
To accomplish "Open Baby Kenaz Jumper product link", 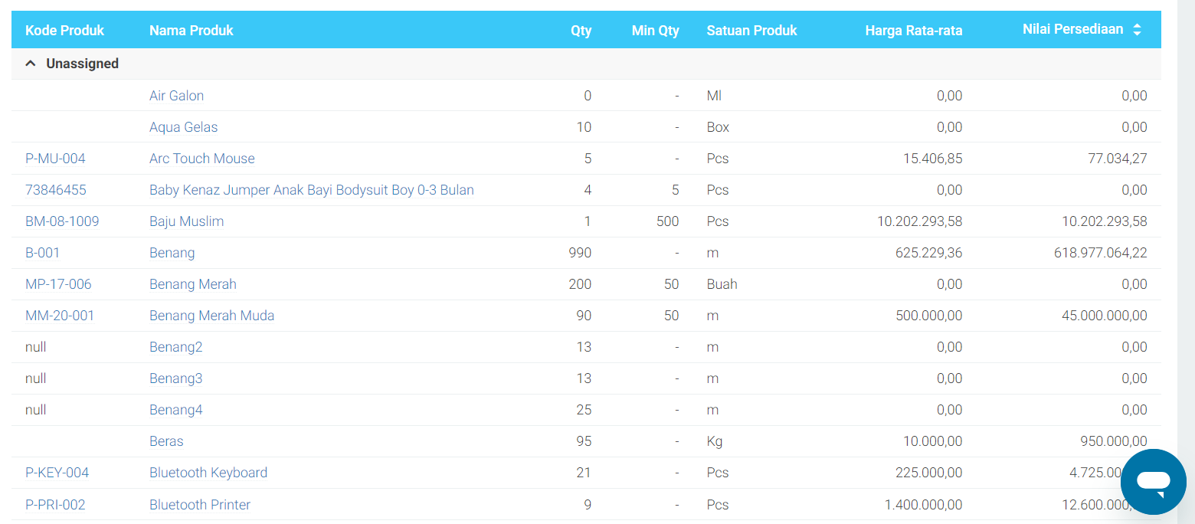I will pos(311,190).
